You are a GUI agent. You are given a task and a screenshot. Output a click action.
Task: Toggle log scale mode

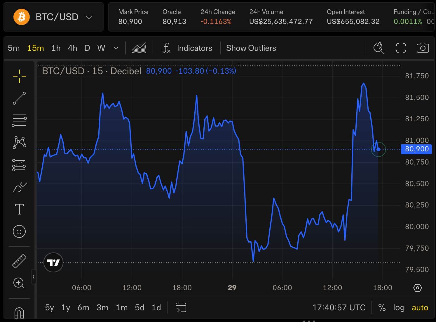pyautogui.click(x=399, y=307)
